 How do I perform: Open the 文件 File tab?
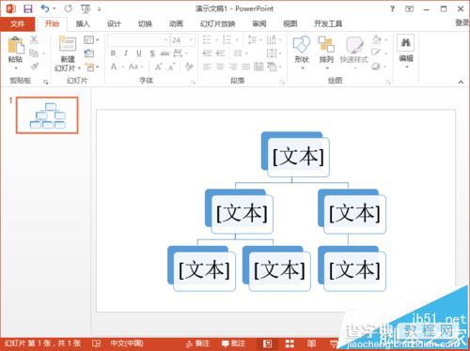point(18,23)
